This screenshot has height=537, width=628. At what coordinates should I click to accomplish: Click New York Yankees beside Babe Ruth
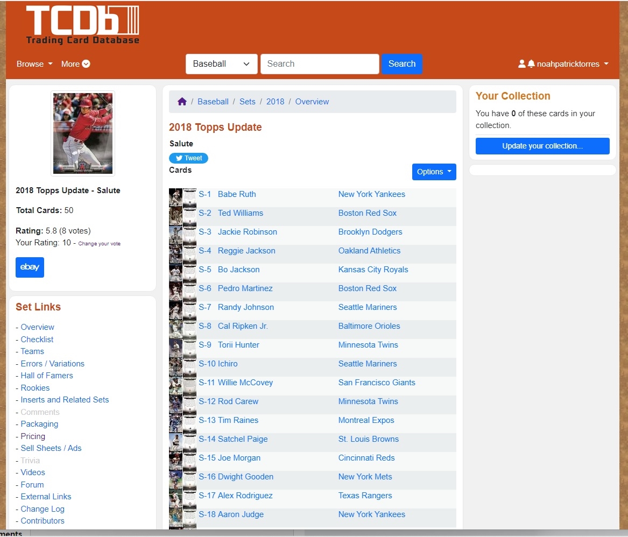click(372, 194)
